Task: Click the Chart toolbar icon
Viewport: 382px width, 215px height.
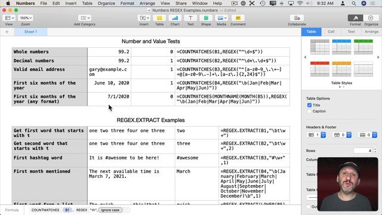Action: (x=175, y=18)
